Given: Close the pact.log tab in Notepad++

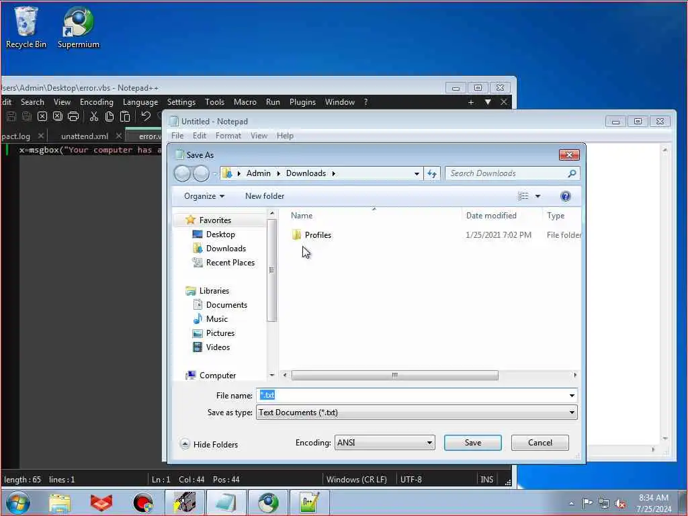Looking at the screenshot, I should point(41,136).
